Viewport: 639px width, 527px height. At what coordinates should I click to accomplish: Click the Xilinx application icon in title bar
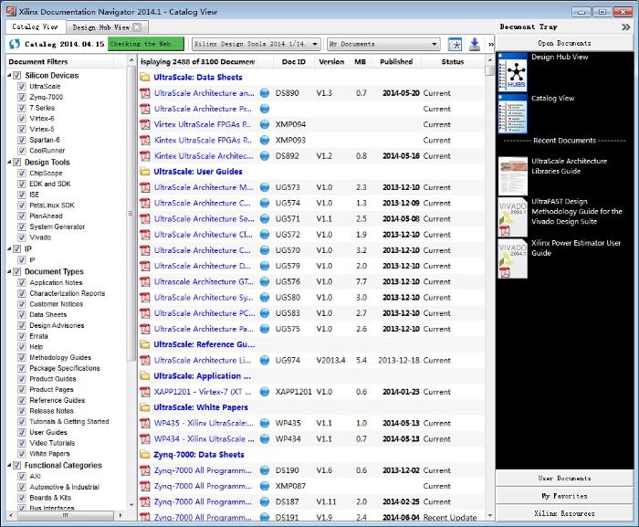[11, 12]
